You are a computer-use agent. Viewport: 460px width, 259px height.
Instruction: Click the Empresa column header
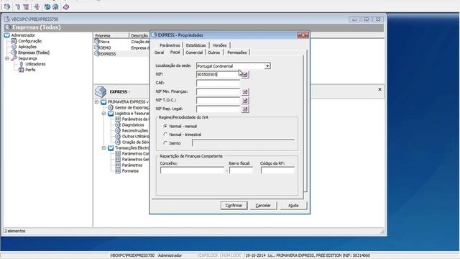(x=111, y=35)
